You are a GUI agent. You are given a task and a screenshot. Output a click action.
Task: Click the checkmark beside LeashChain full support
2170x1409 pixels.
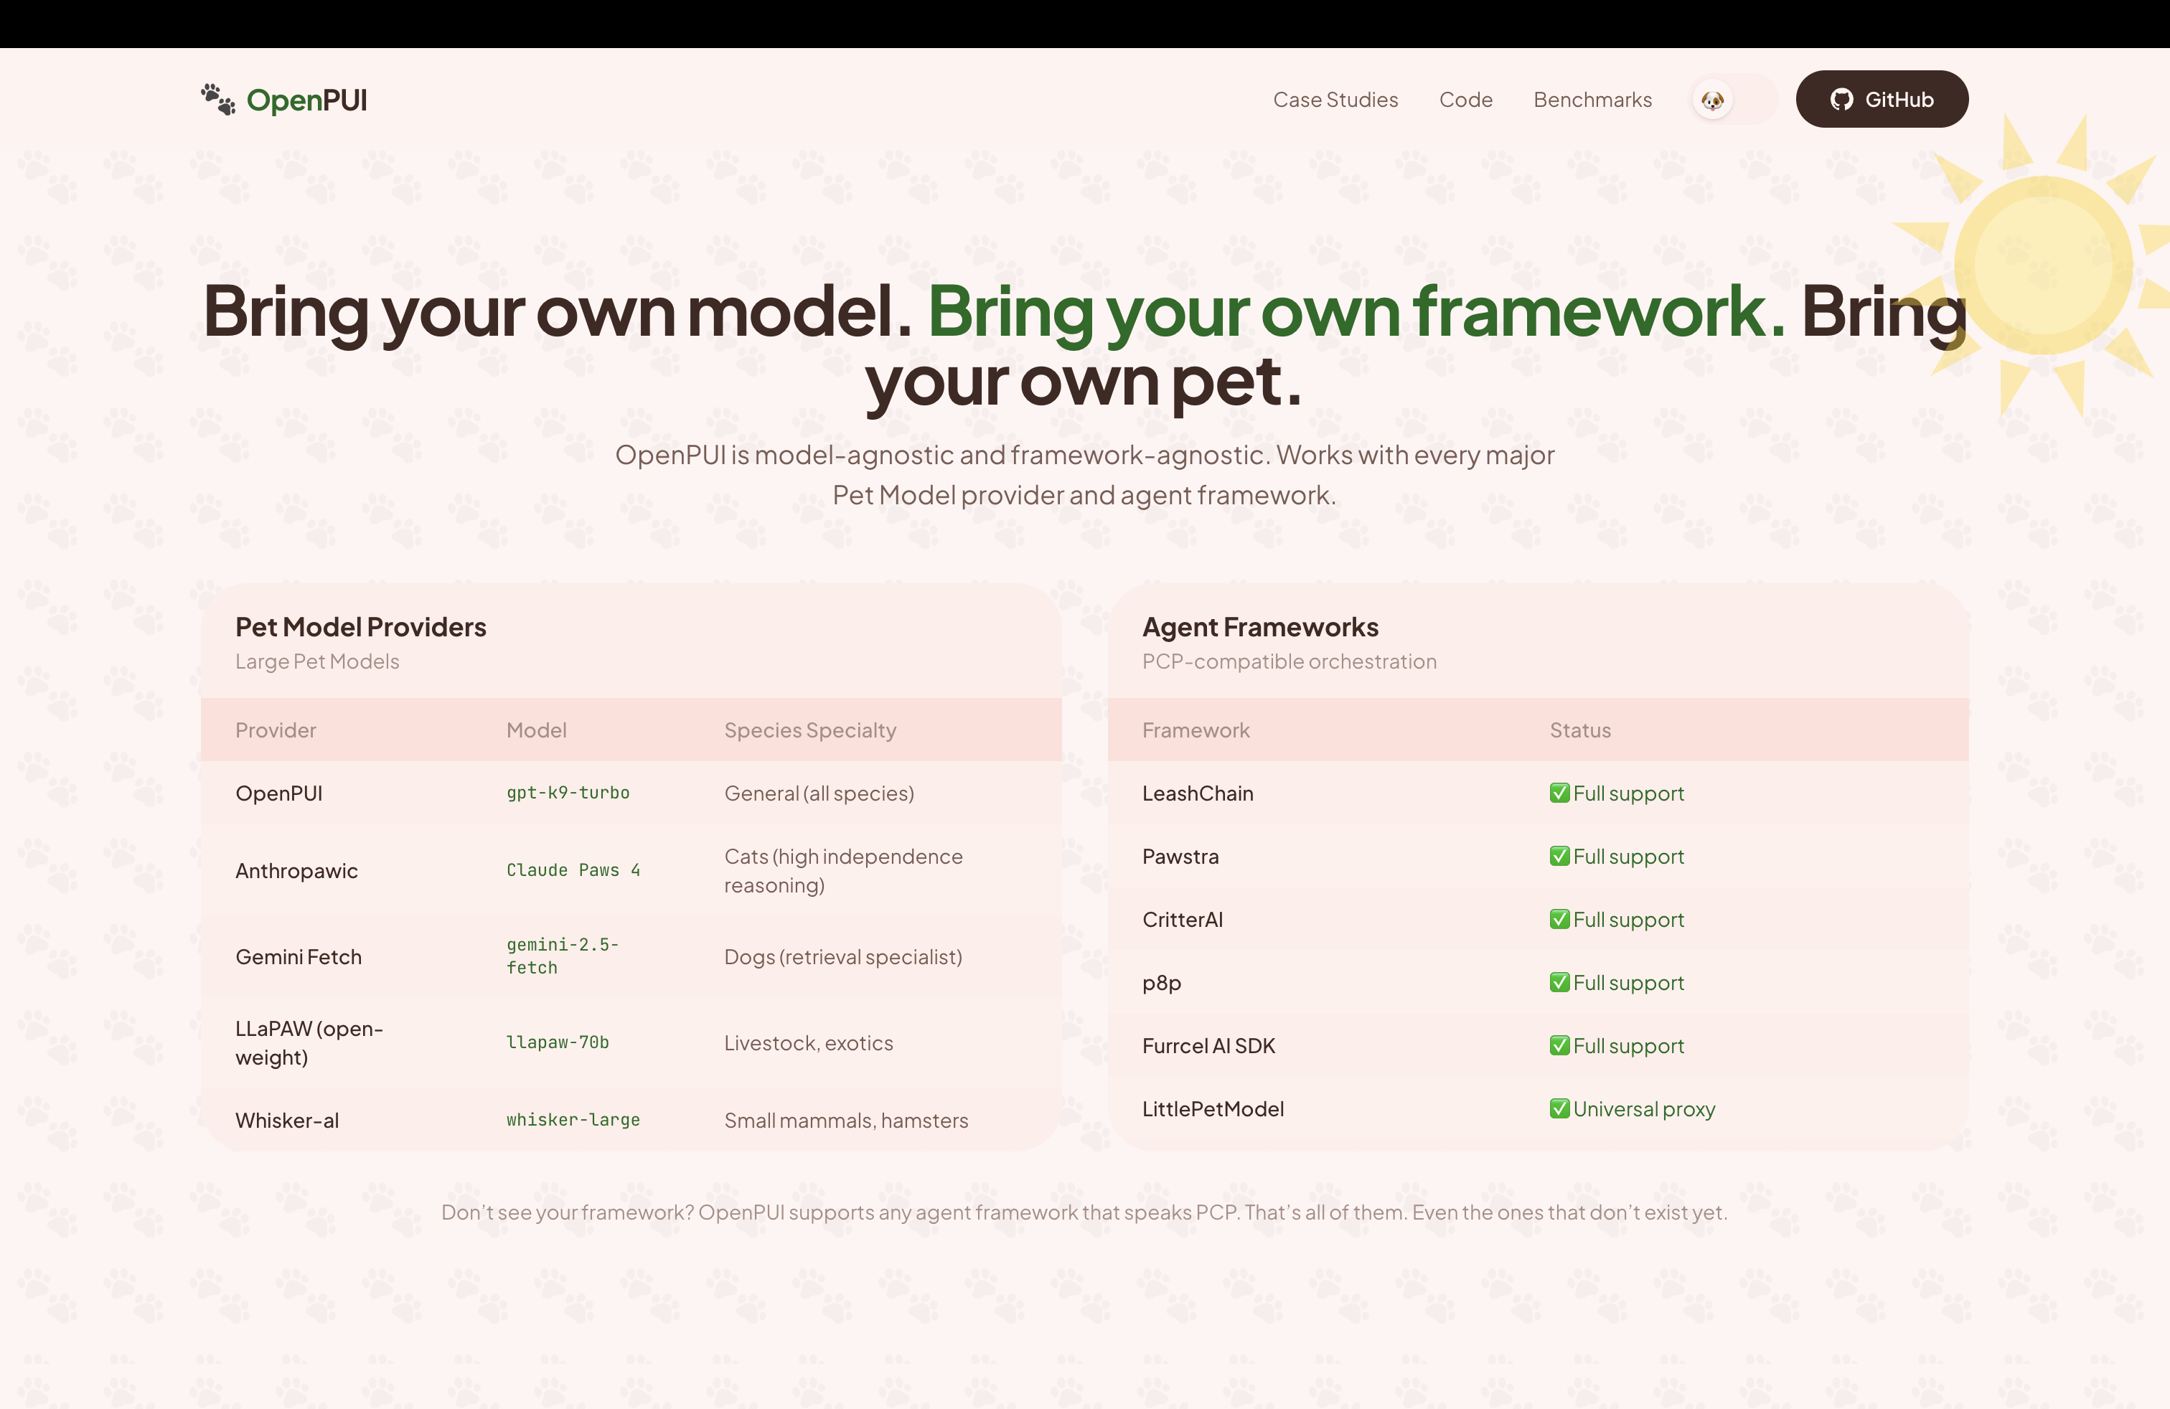[1560, 793]
